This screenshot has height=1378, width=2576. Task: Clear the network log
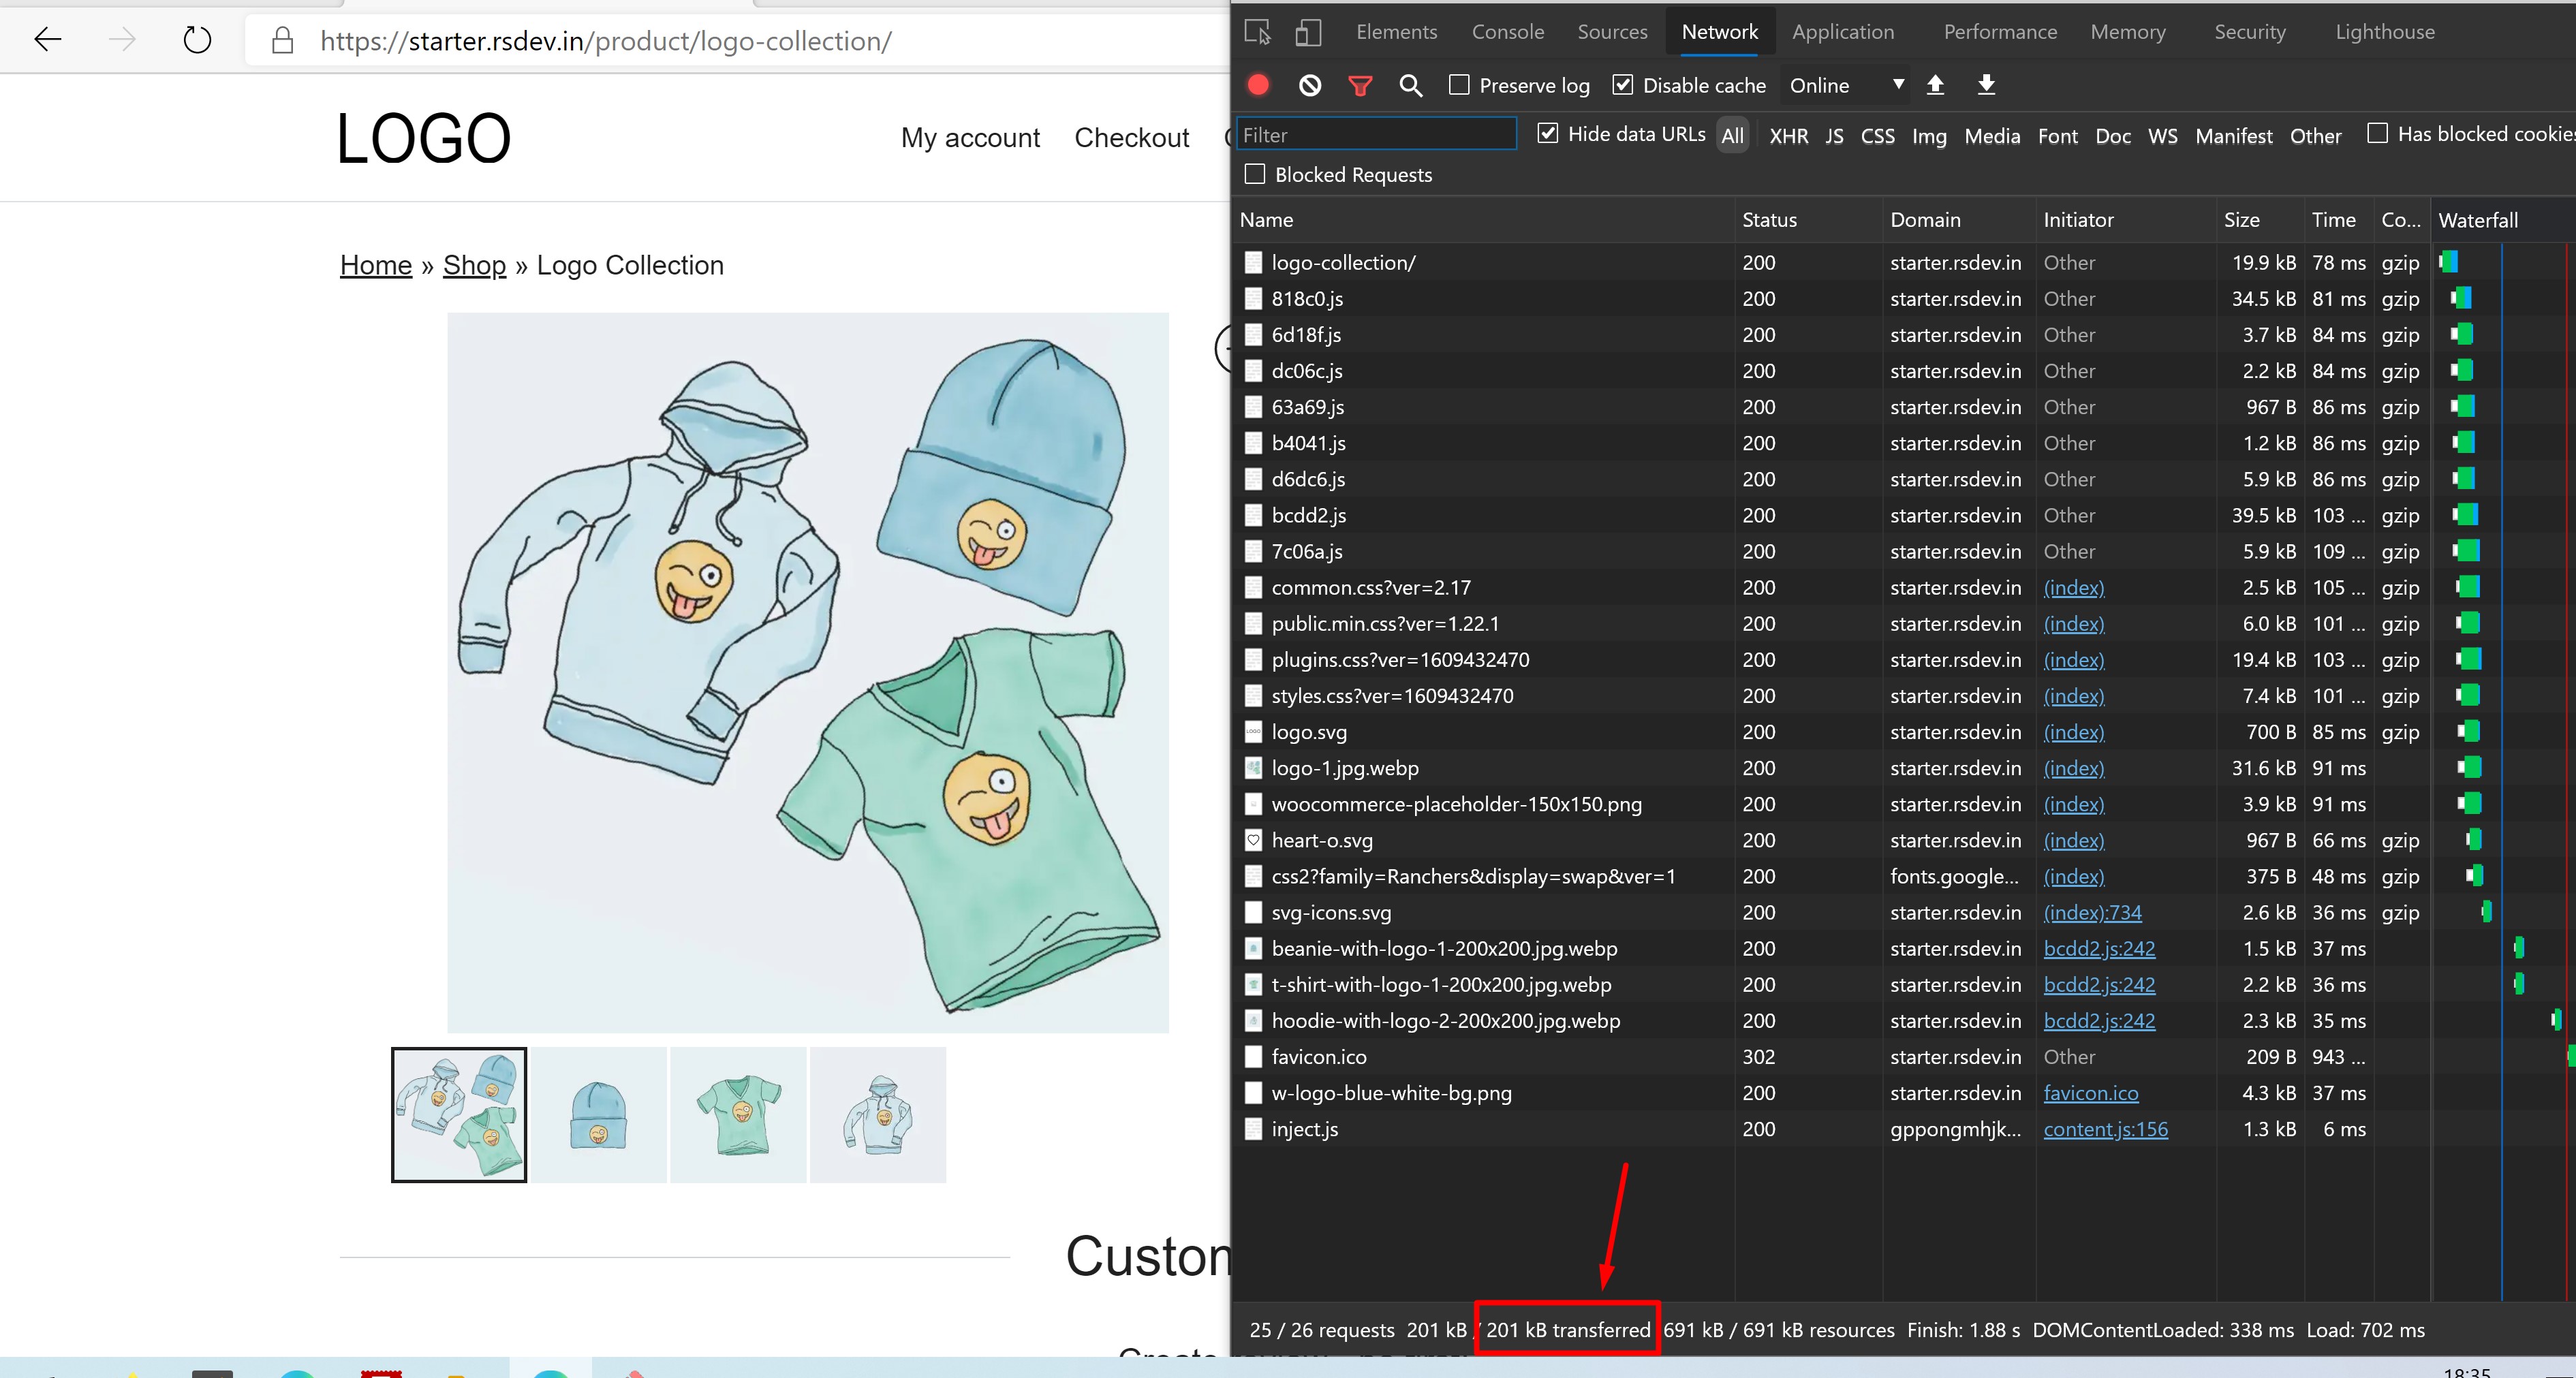pos(1309,85)
